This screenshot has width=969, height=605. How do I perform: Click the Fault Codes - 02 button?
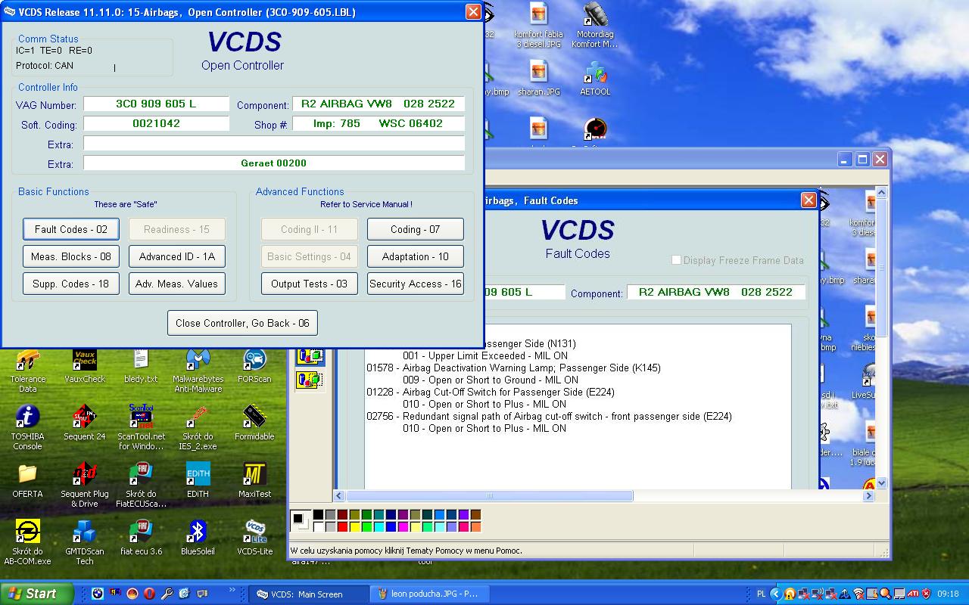[71, 229]
